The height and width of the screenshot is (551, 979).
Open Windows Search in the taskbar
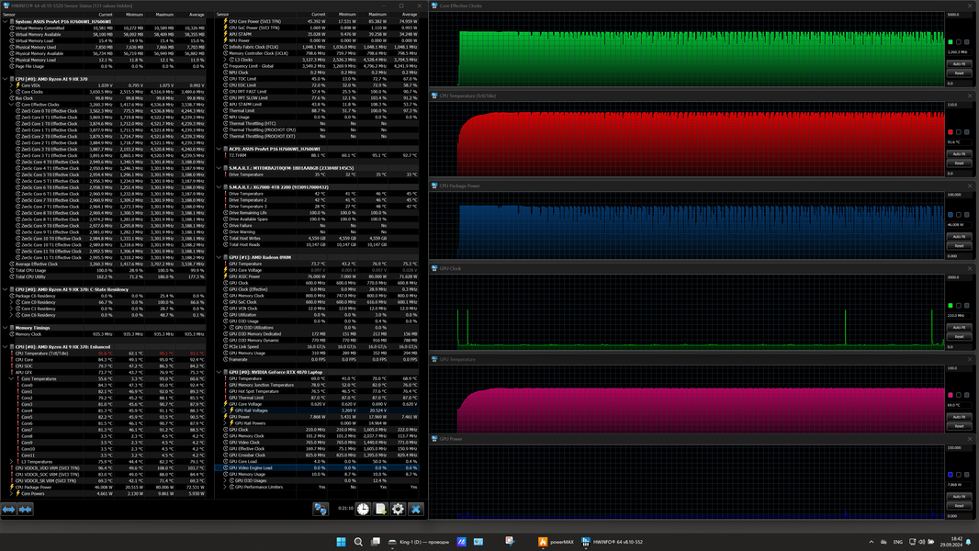pyautogui.click(x=358, y=542)
